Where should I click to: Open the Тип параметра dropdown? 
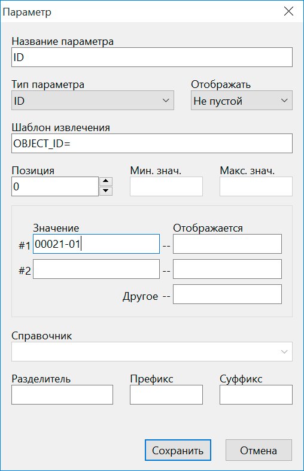click(93, 101)
